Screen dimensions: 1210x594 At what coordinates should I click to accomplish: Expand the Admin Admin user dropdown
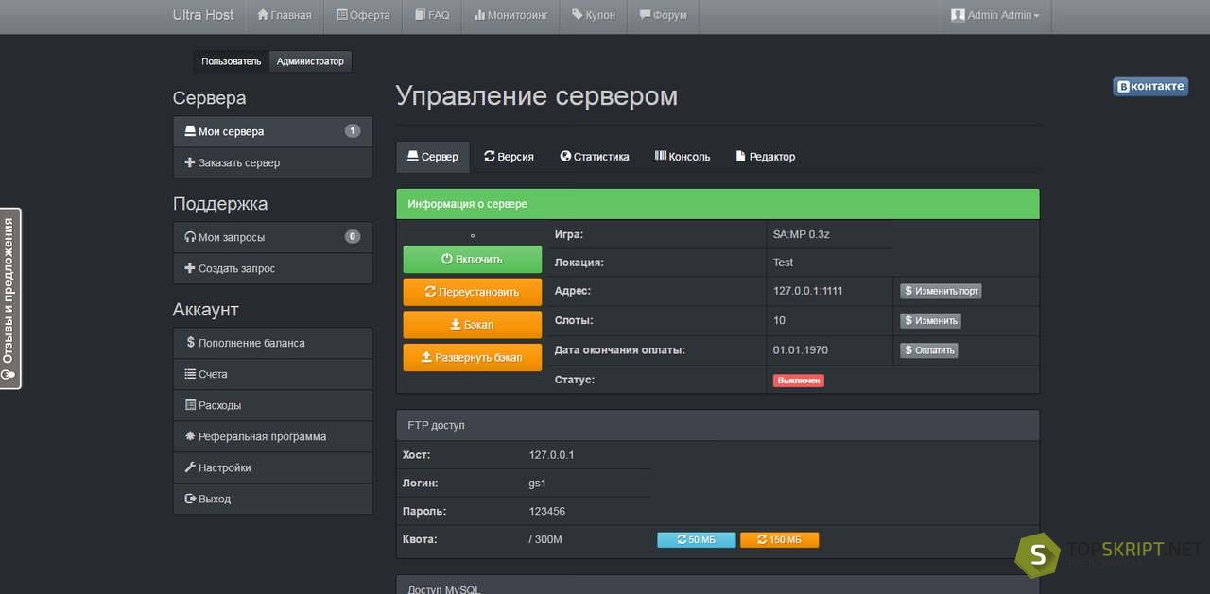point(994,16)
